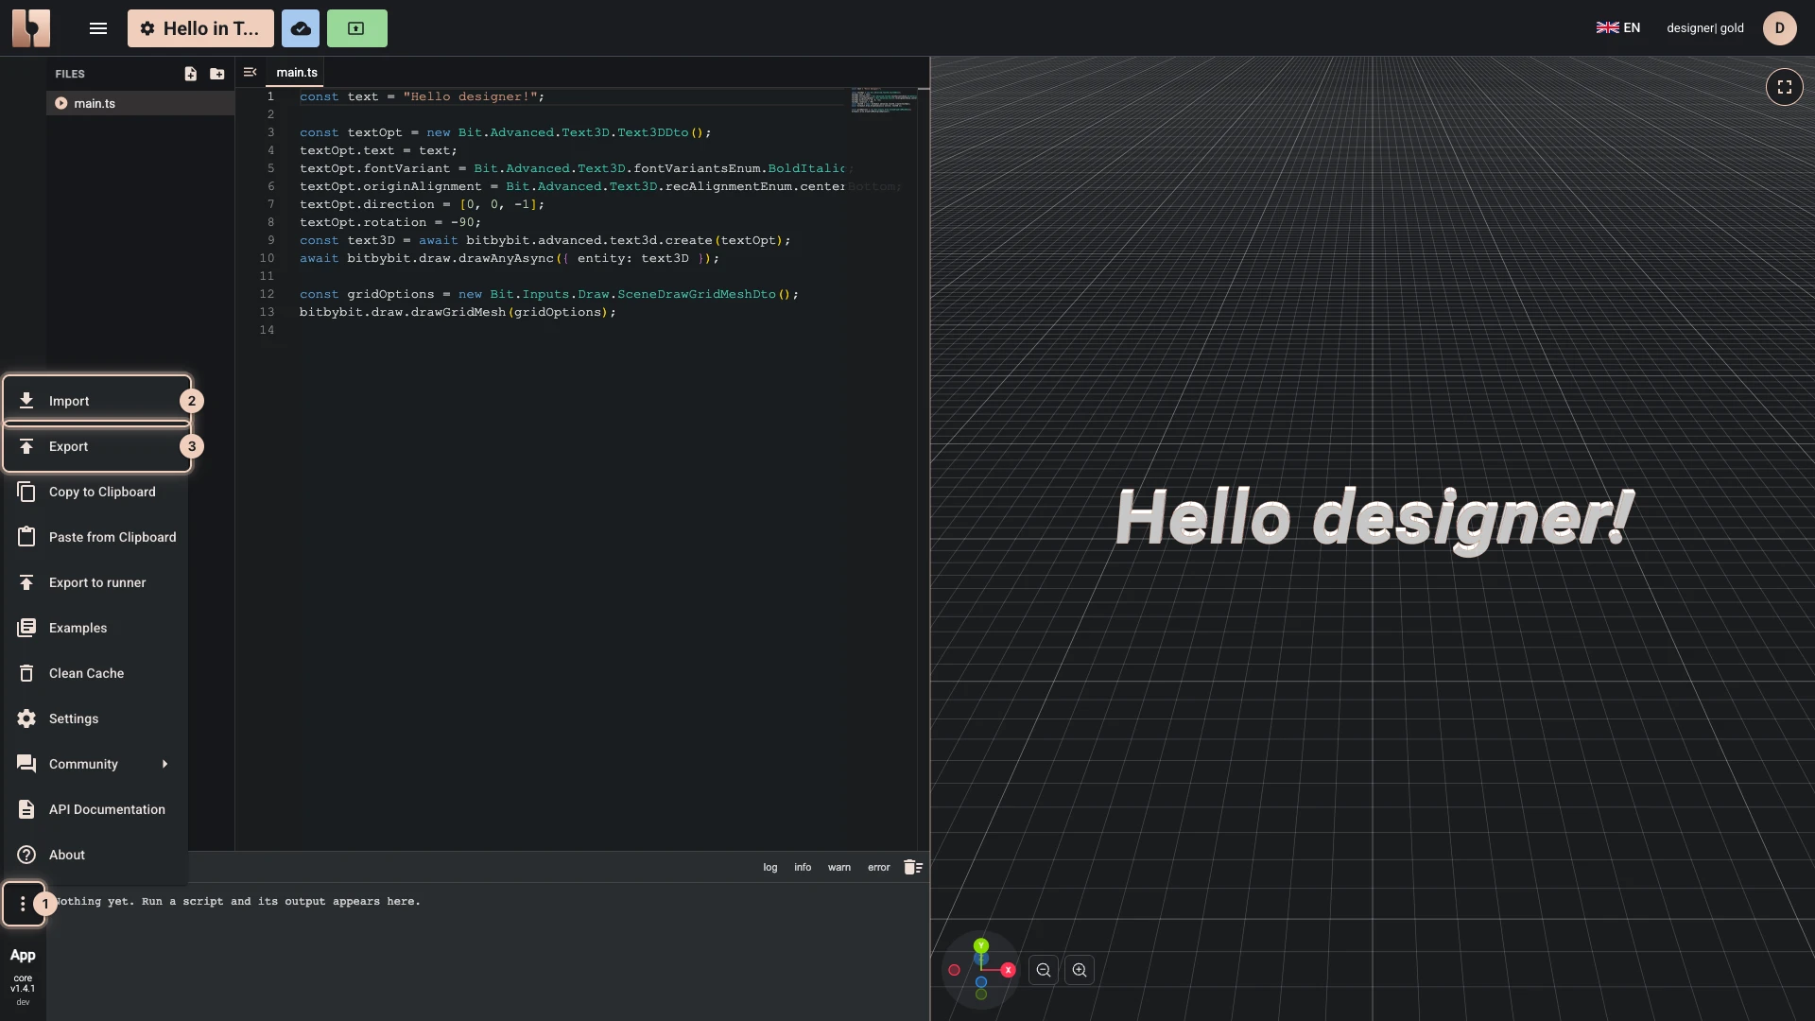Open the About entry
Viewport: 1815px width, 1021px height.
pyautogui.click(x=96, y=855)
